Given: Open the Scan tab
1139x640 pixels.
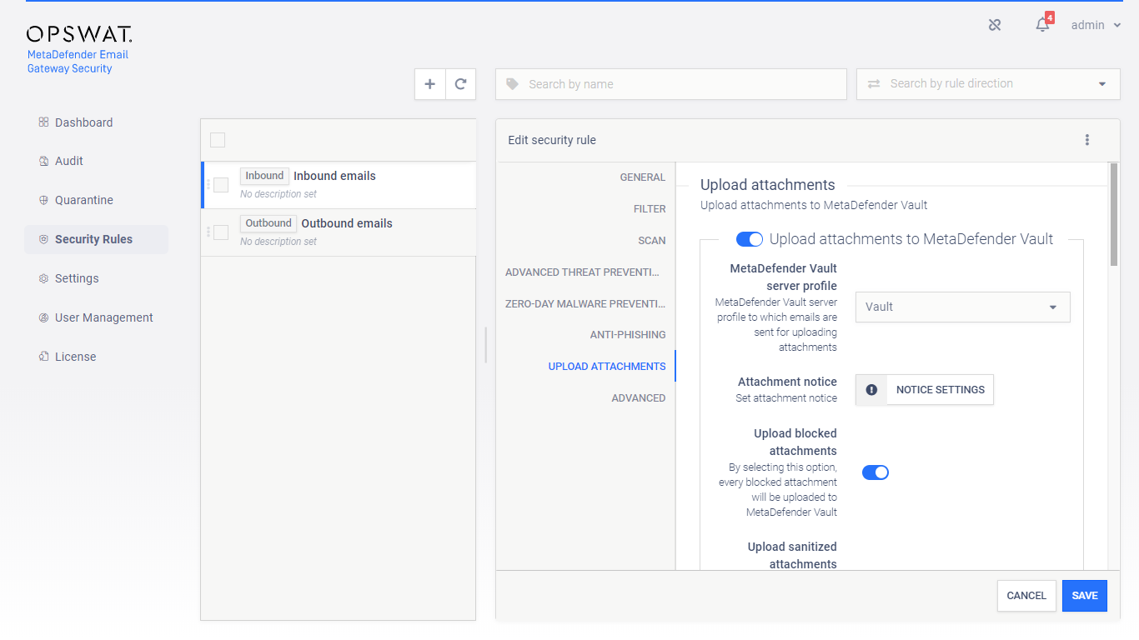Looking at the screenshot, I should point(652,241).
